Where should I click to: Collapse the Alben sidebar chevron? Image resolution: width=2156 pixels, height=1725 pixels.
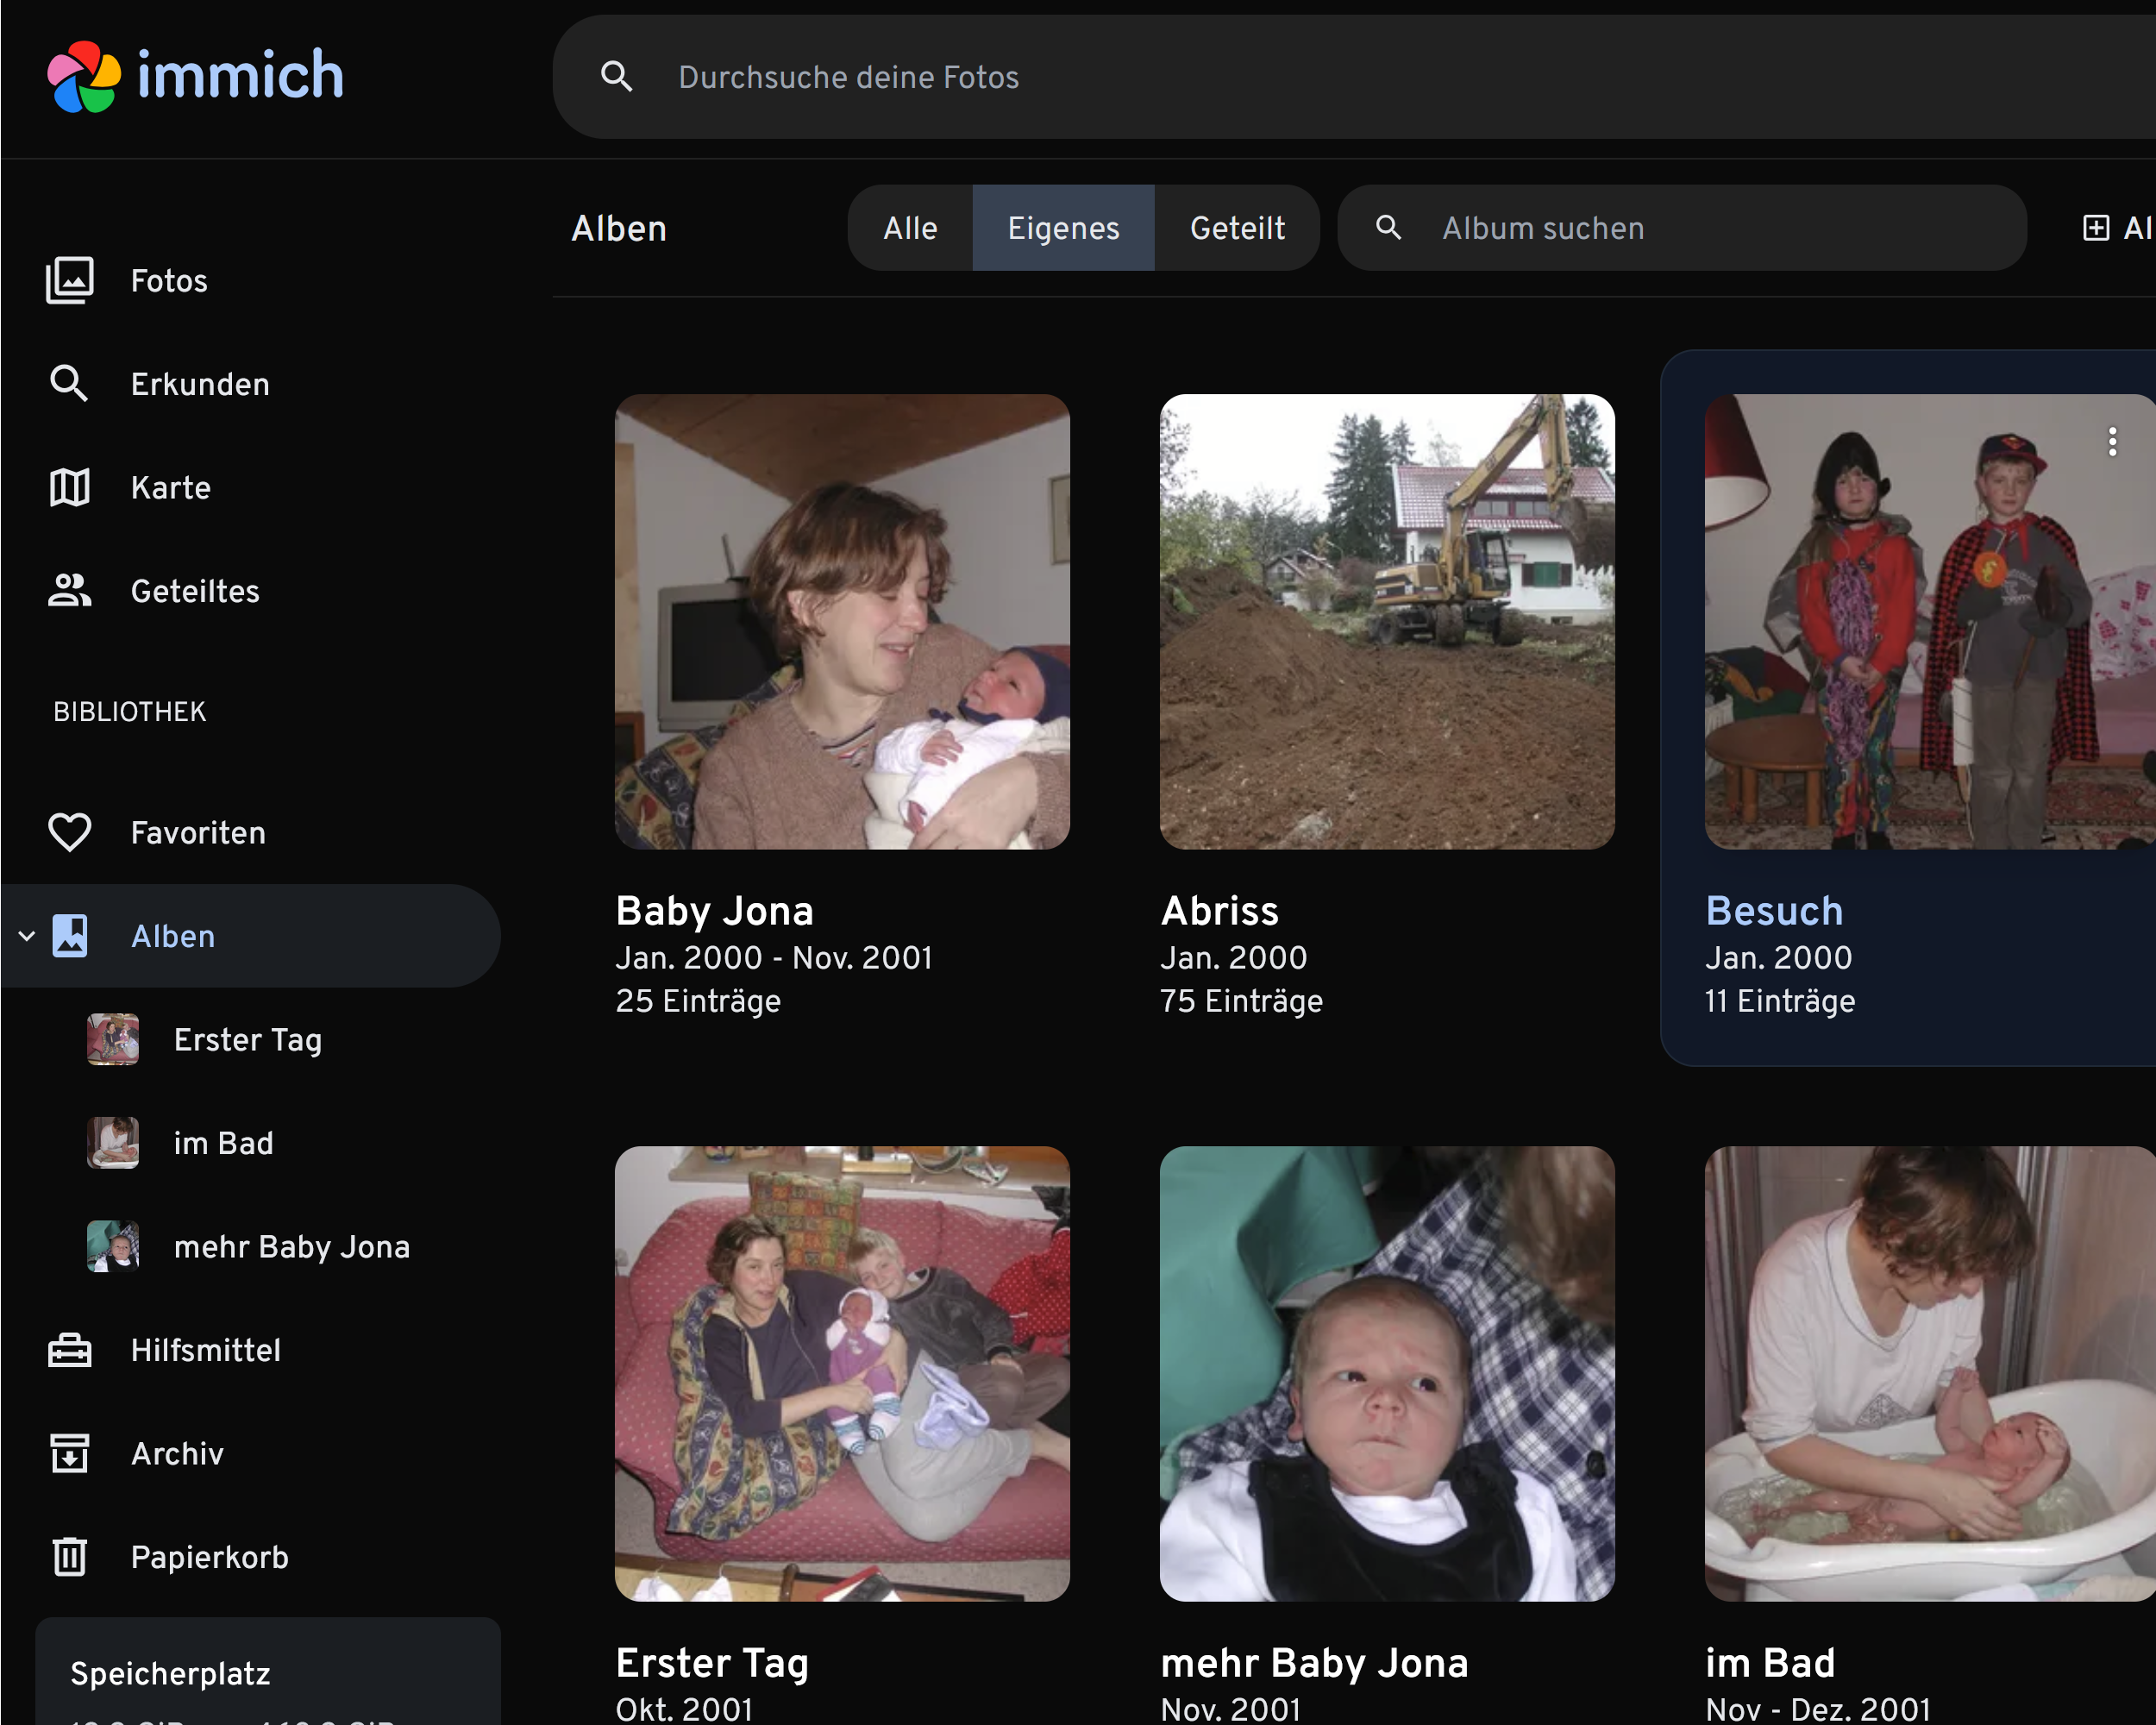(x=27, y=936)
